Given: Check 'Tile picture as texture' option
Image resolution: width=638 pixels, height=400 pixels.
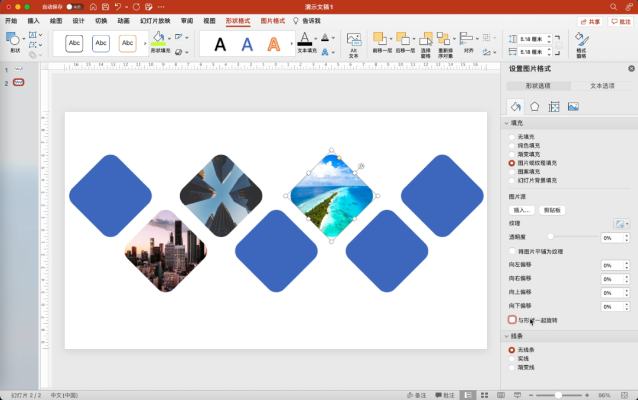Looking at the screenshot, I should click(512, 251).
